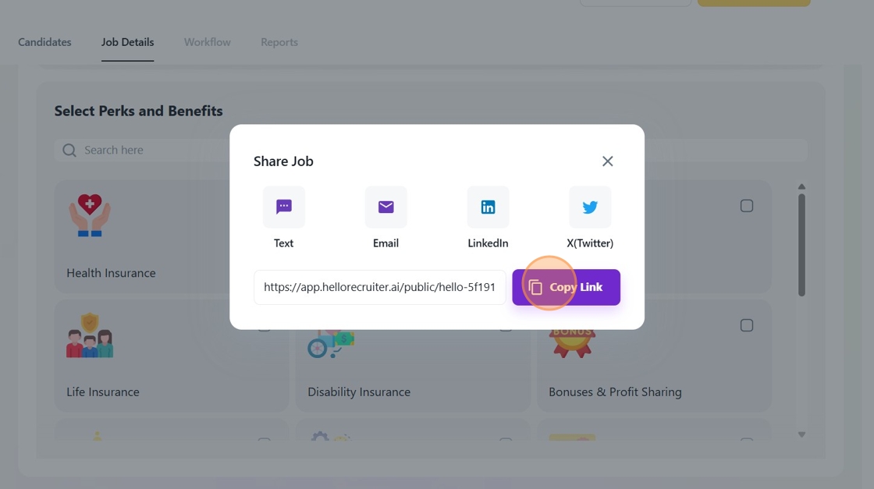Open the Reports tab
Screen dimensions: 874x489
[x=279, y=42]
